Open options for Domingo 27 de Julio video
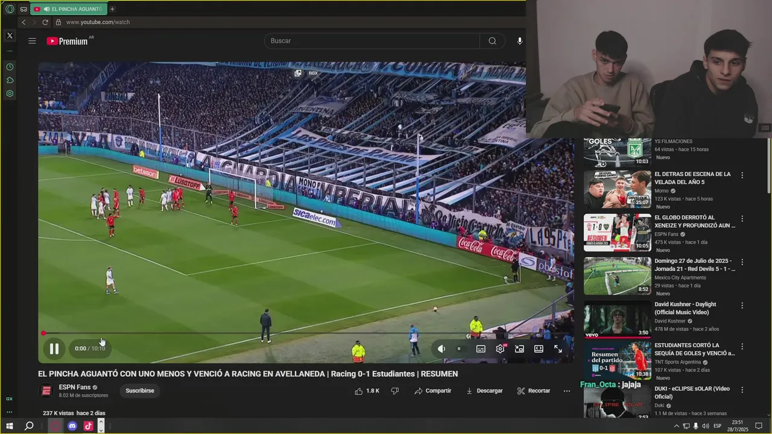Viewport: 772px width, 434px height. [742, 262]
